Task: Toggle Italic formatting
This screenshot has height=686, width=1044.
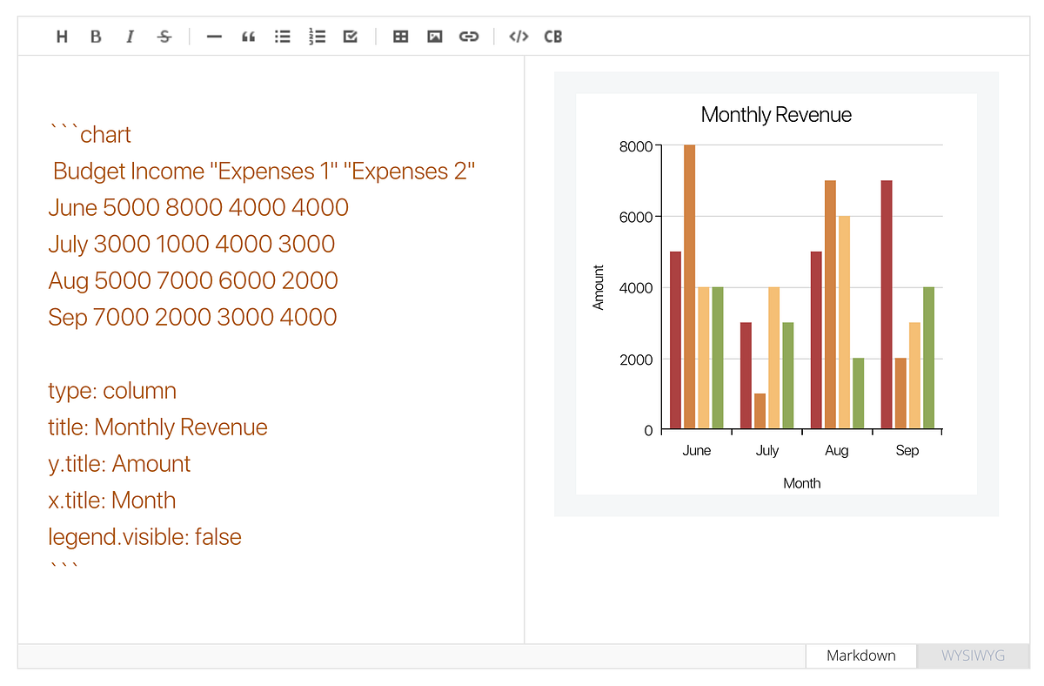Action: 130,37
